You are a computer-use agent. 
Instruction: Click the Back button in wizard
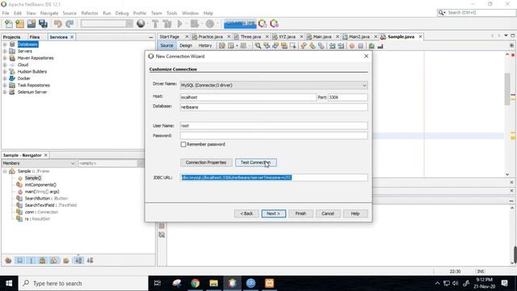coord(246,213)
